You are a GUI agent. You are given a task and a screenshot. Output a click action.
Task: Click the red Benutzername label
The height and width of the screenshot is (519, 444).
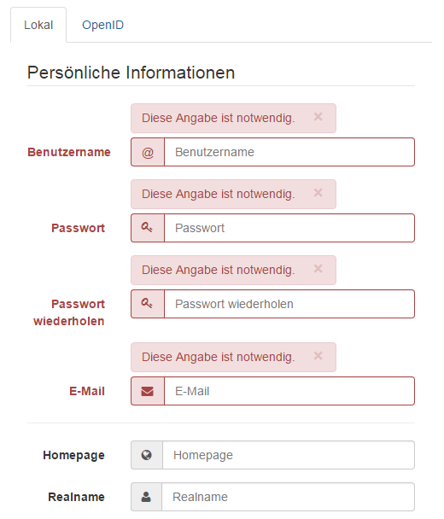click(69, 152)
